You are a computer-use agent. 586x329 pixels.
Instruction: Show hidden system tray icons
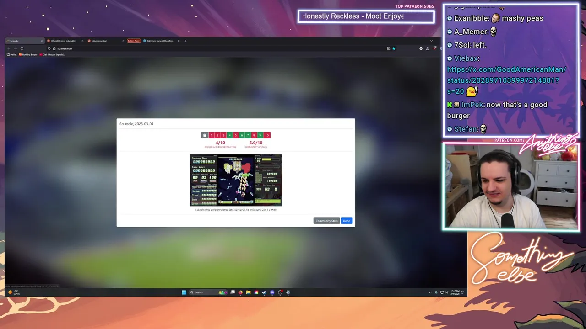click(x=430, y=292)
